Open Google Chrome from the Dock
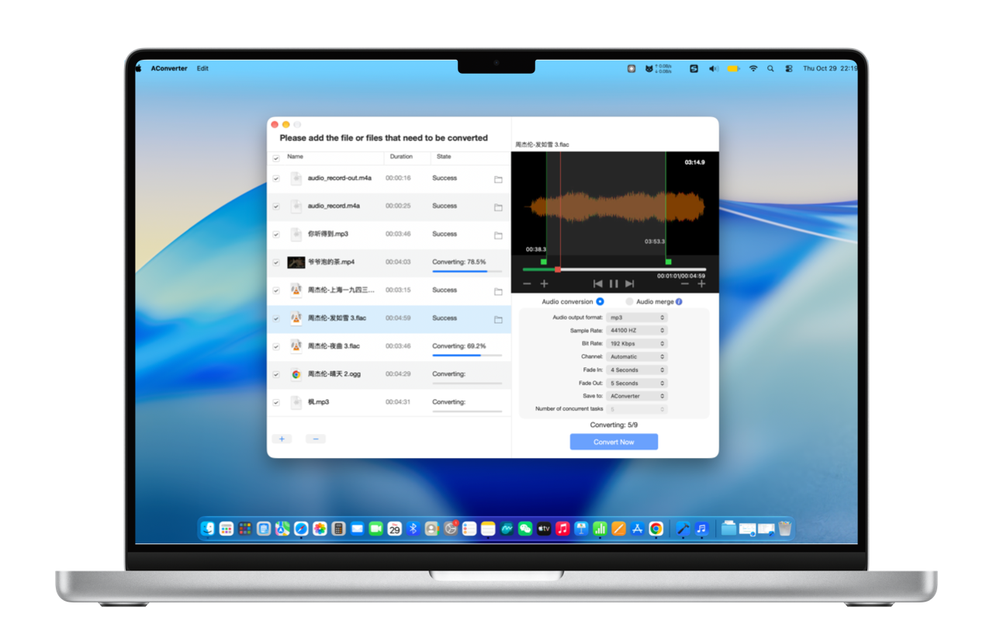993x621 pixels. (656, 529)
